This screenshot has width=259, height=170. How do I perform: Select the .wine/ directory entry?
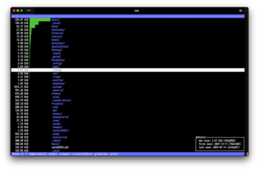point(55,97)
